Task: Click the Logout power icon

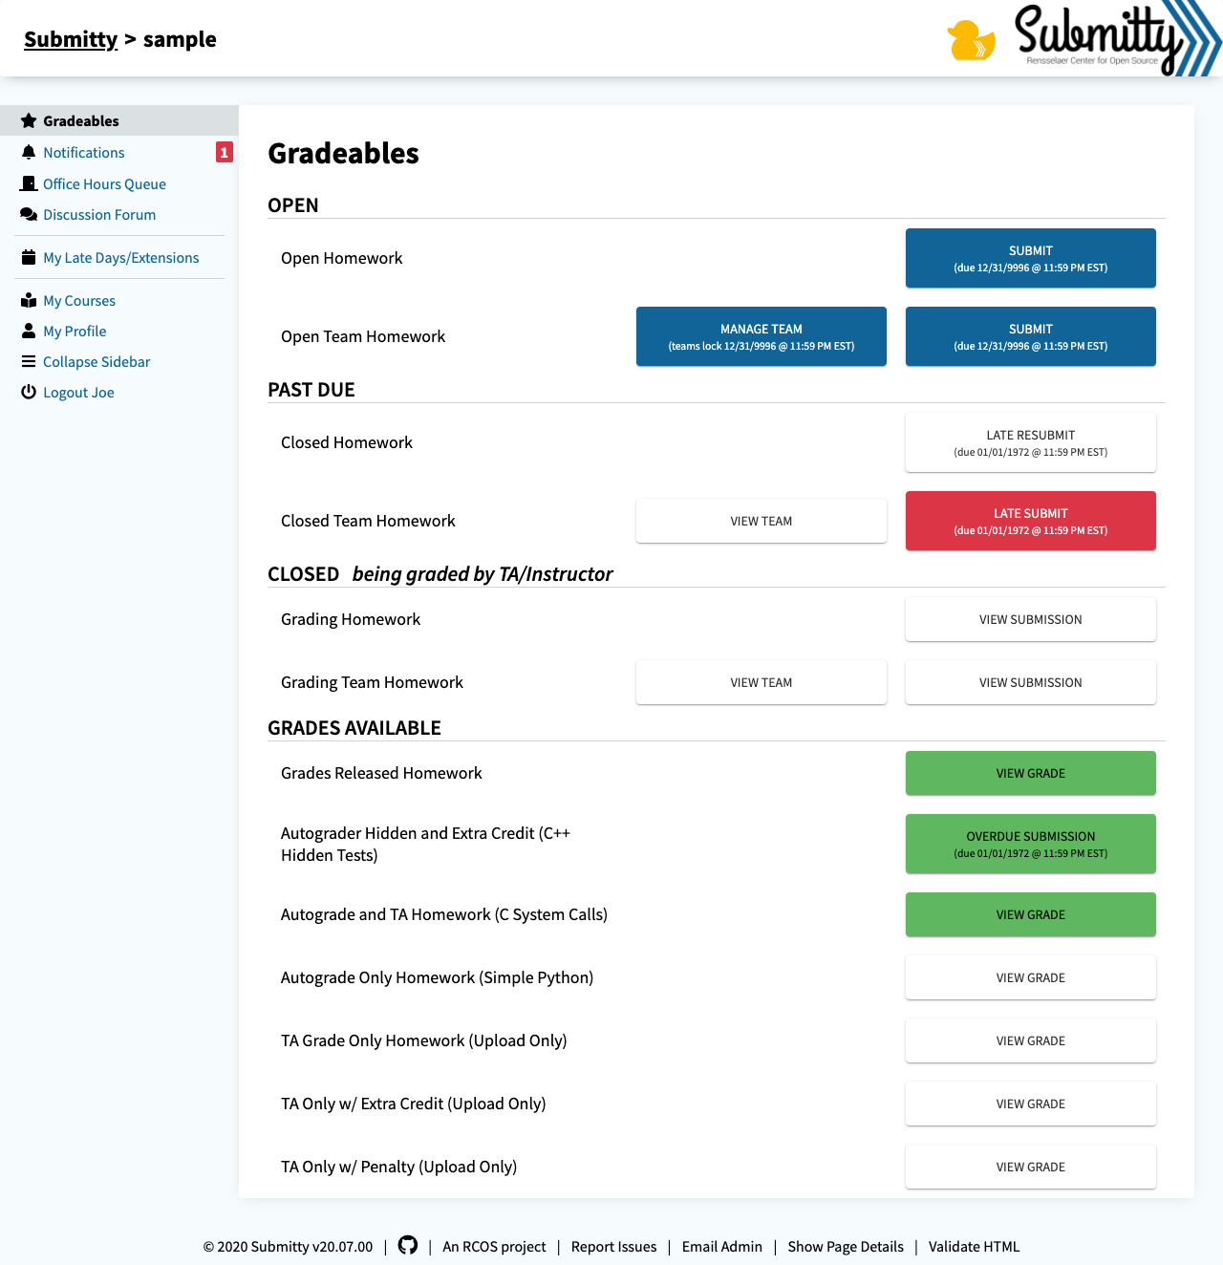Action: click(29, 393)
